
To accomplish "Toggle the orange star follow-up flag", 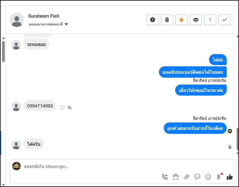I will (181, 20).
